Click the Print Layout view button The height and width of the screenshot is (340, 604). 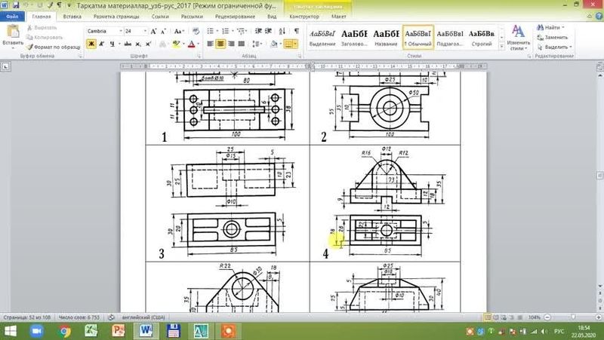pos(488,317)
